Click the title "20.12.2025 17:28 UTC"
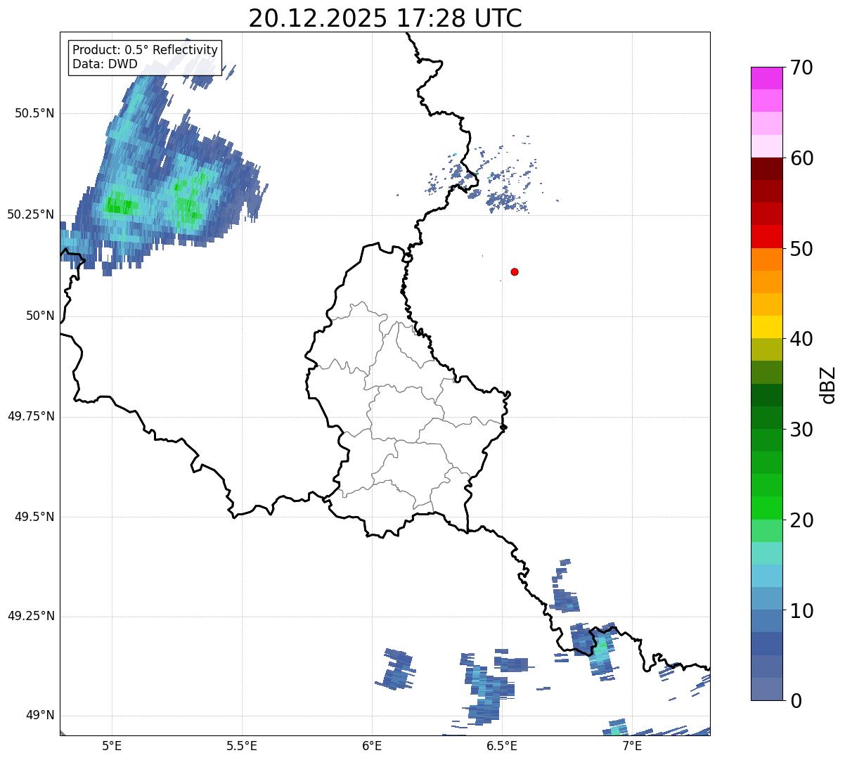845x760 pixels. click(385, 18)
